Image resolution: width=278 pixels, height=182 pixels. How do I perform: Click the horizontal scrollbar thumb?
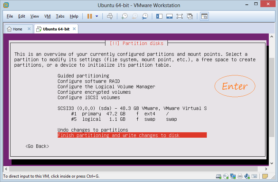coord(133,169)
